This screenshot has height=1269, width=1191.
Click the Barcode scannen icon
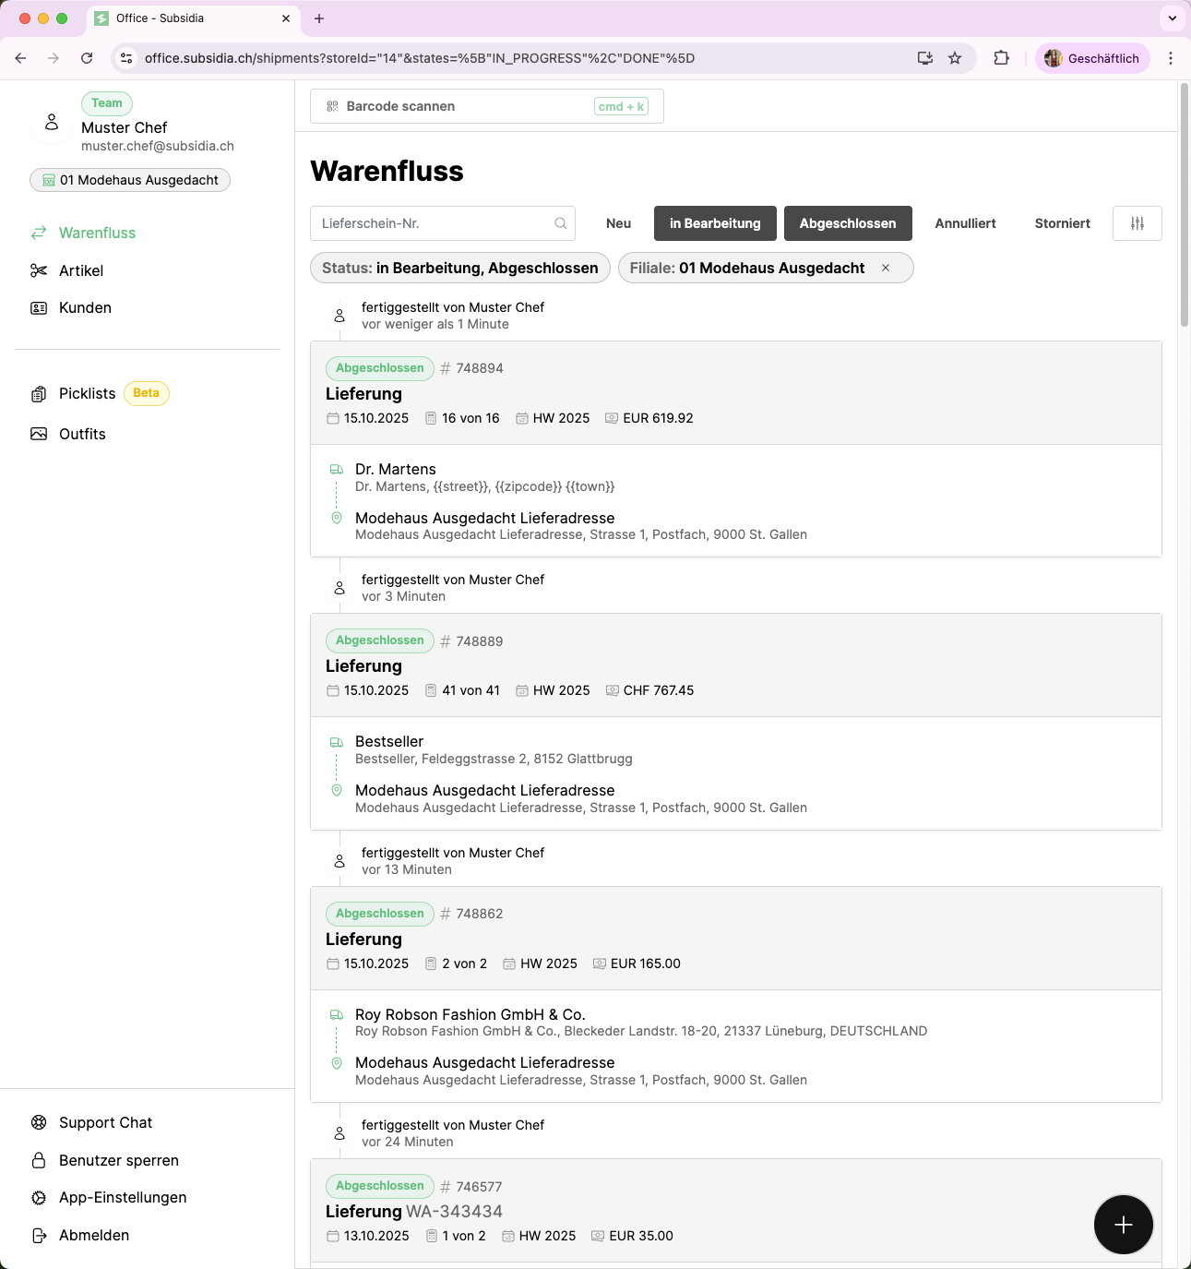333,106
